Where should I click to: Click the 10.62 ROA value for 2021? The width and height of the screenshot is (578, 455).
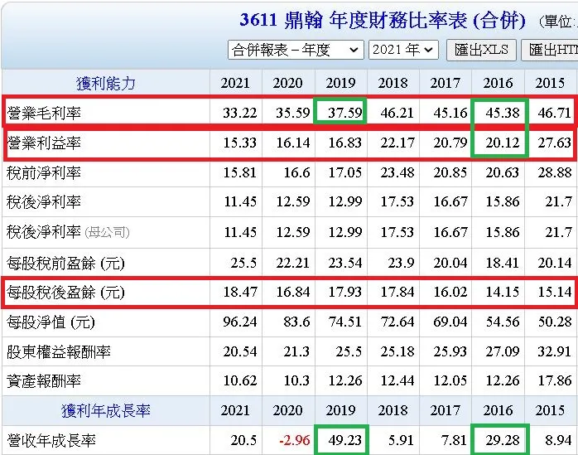(240, 380)
